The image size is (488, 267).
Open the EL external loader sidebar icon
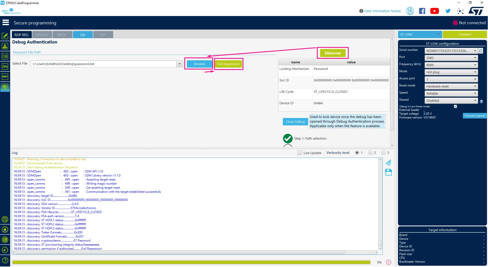(5, 240)
